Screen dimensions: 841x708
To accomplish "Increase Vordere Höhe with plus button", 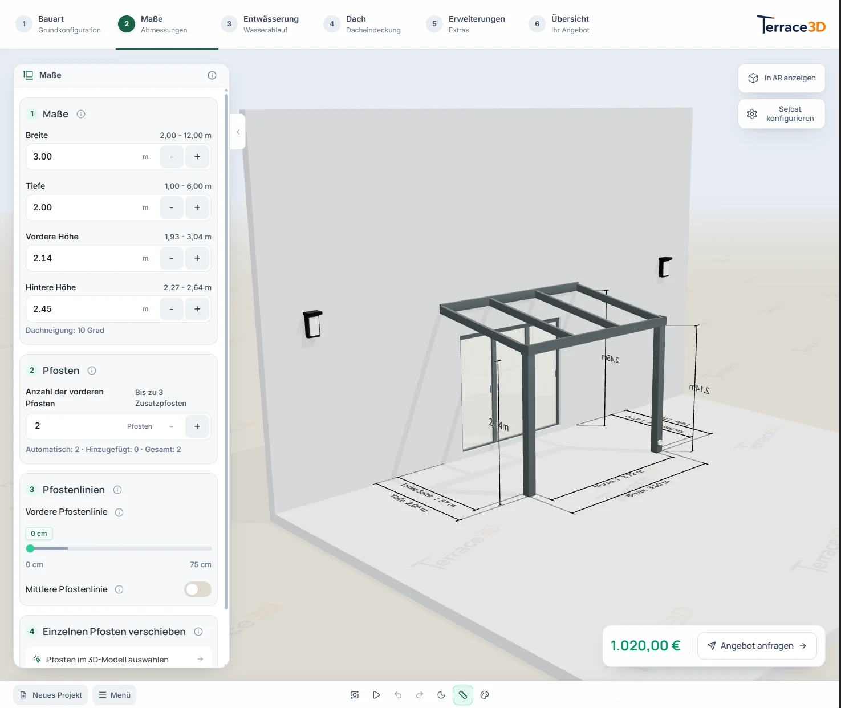I will 197,258.
